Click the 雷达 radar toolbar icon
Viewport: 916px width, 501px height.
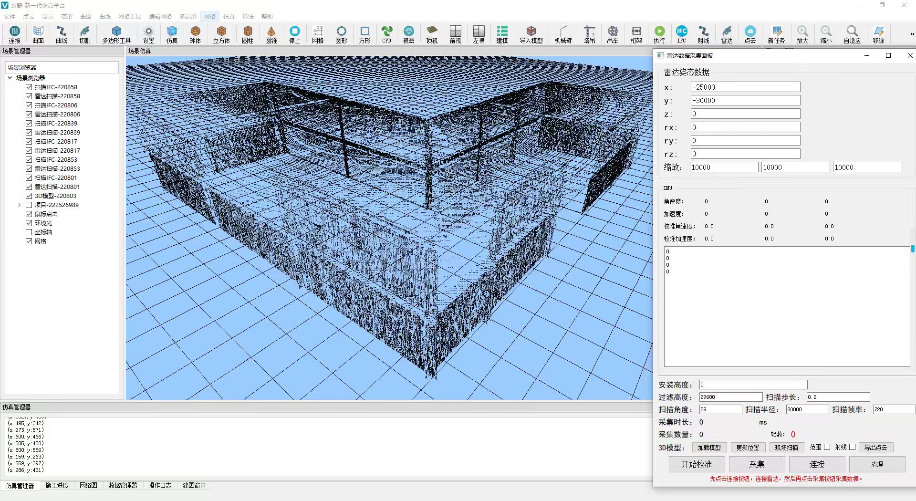click(727, 34)
